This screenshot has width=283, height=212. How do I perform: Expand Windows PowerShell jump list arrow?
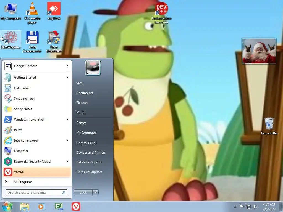[67, 120]
